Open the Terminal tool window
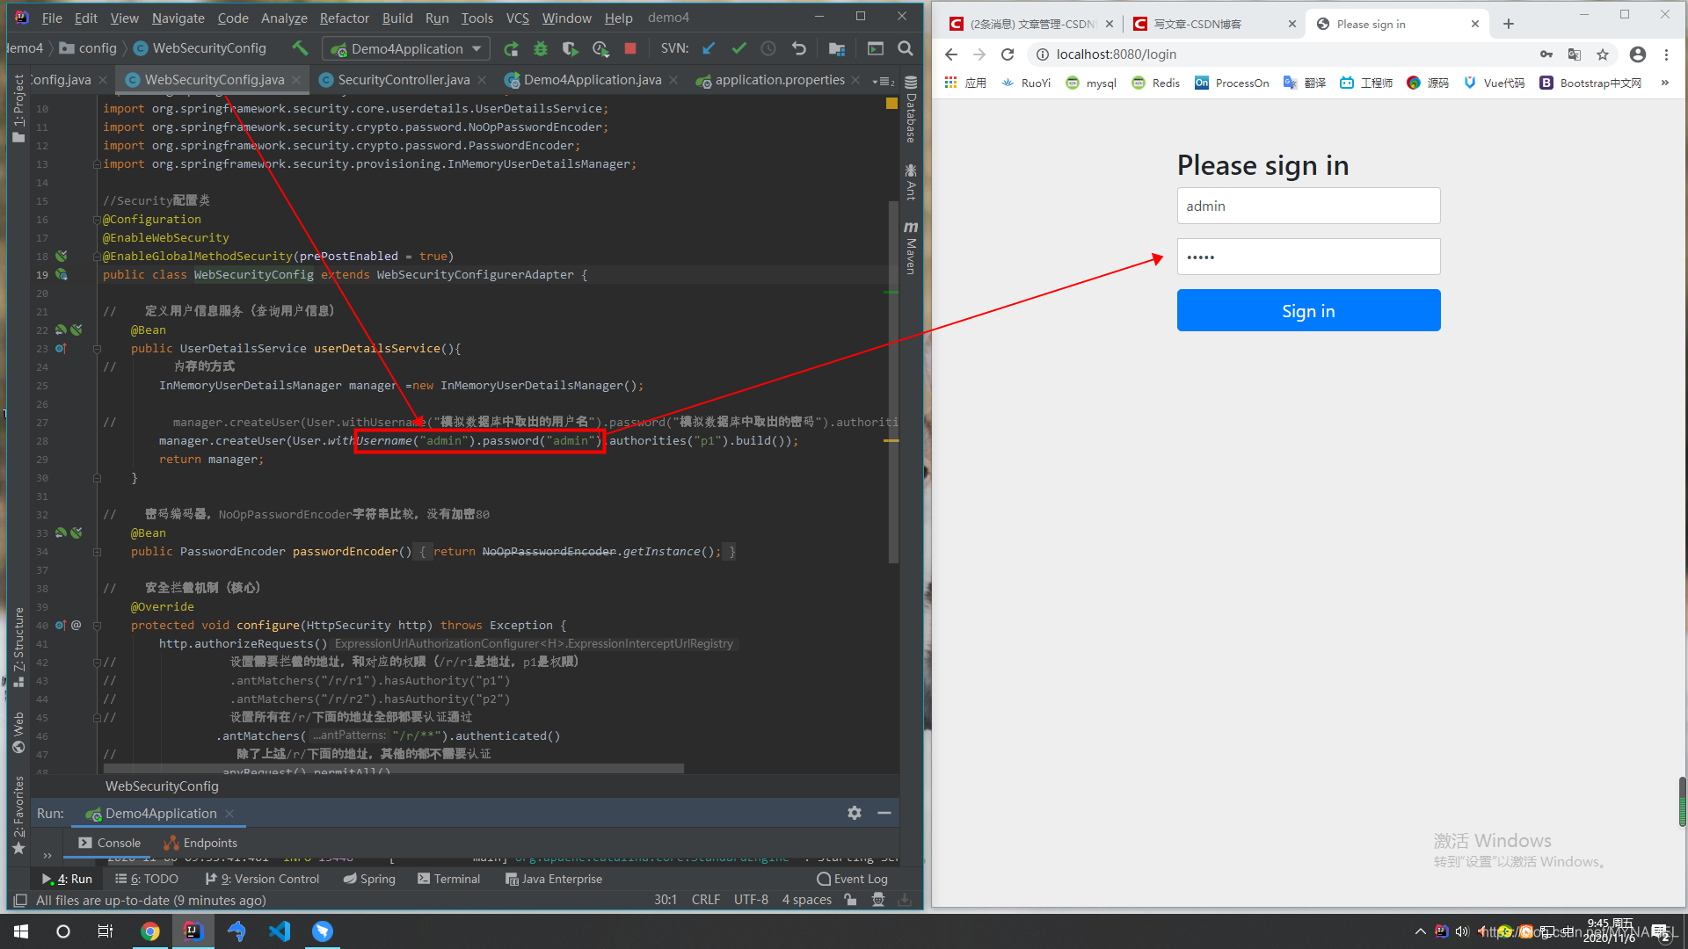 (x=448, y=880)
